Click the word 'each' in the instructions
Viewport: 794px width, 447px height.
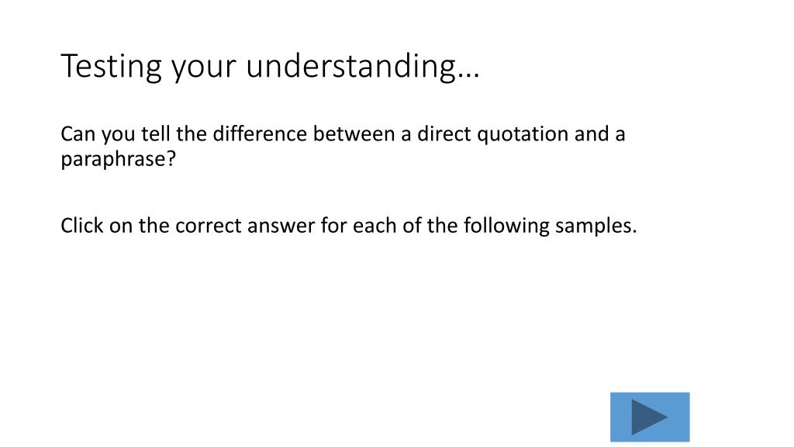(375, 226)
